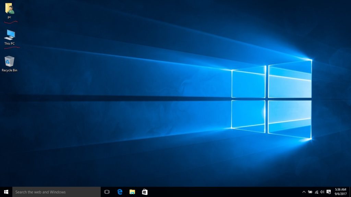Open File Explorer from the taskbar

[132, 192]
